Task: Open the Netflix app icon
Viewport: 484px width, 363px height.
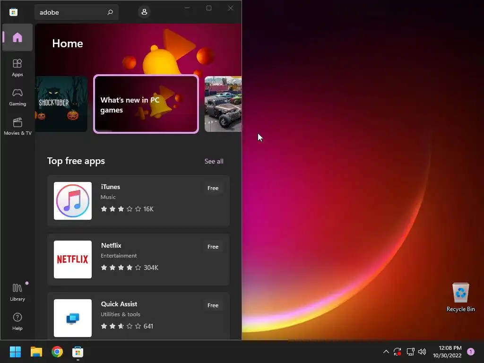Action: pos(72,259)
